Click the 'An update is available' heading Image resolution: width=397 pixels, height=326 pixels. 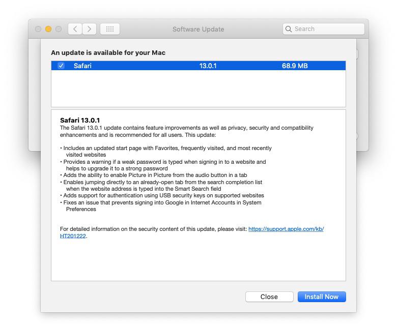click(108, 52)
